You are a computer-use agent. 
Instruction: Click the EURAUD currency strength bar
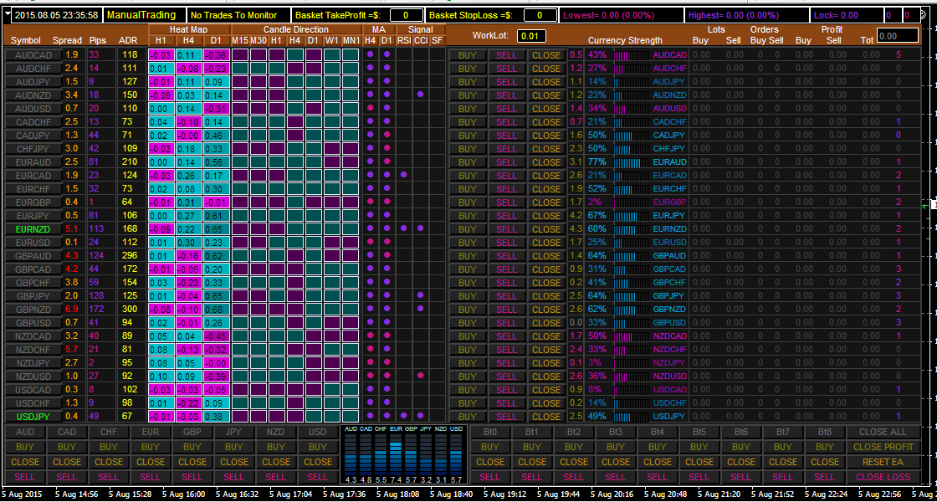(631, 162)
